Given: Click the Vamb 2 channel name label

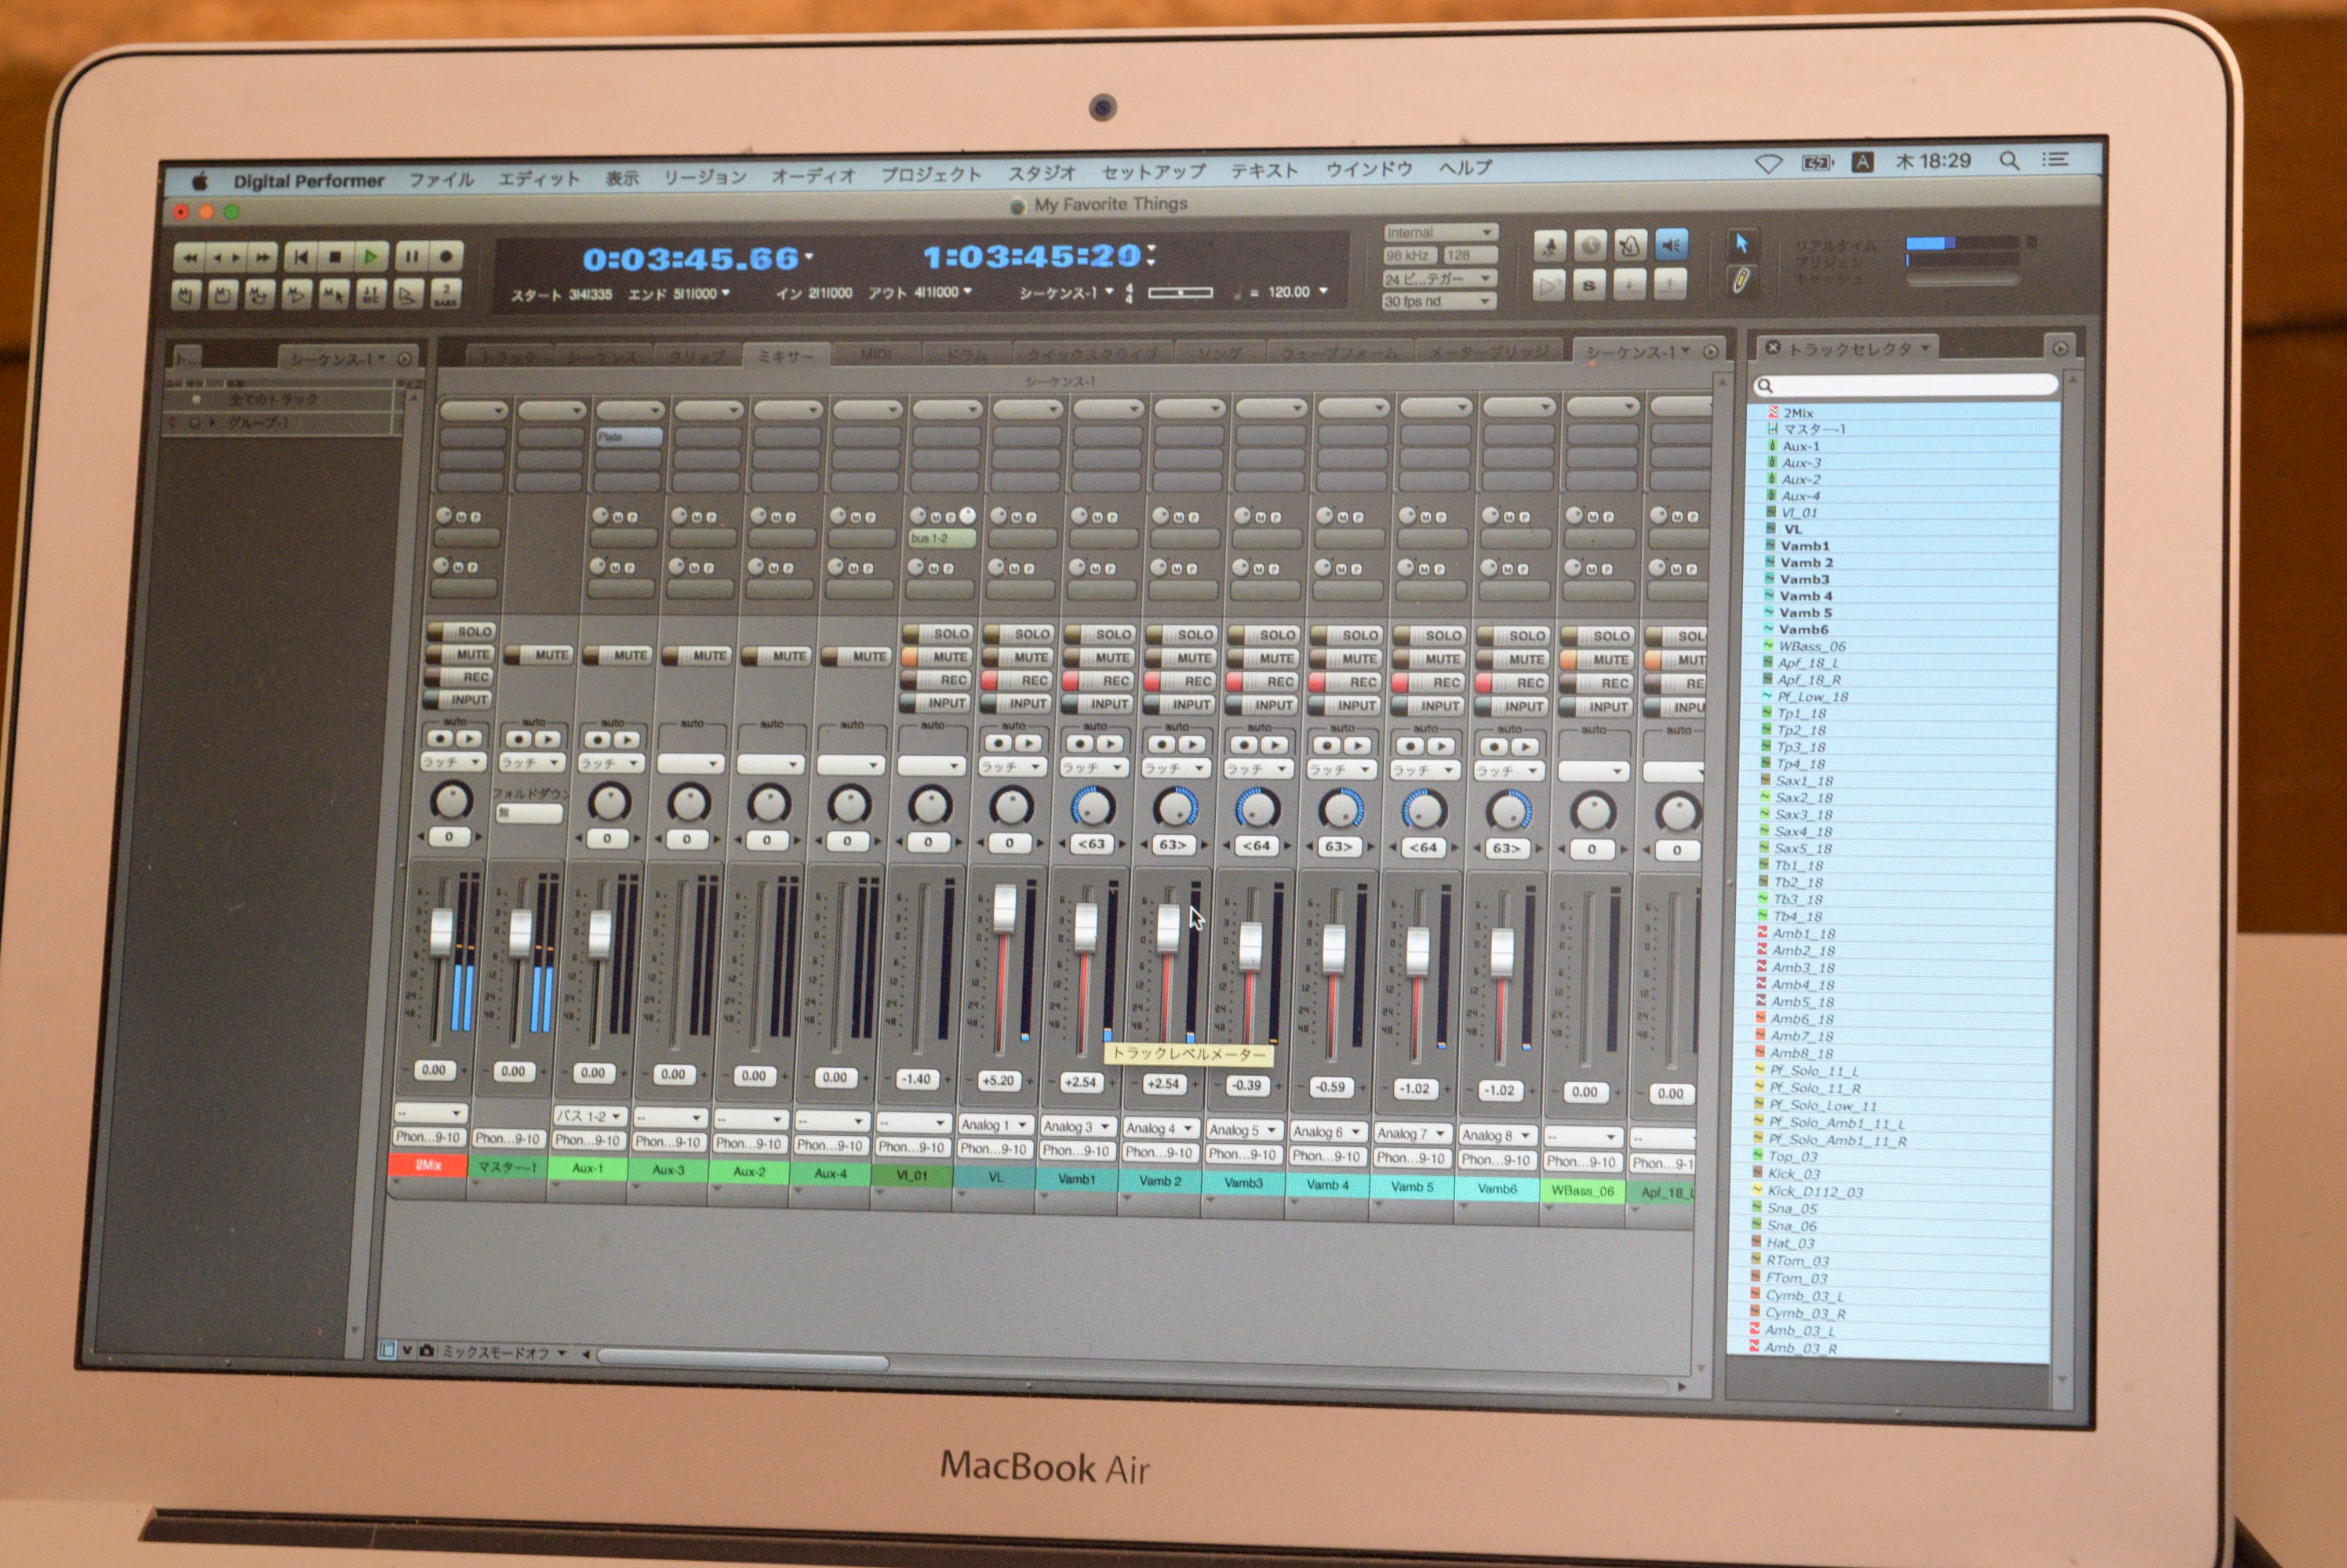Looking at the screenshot, I should click(x=1159, y=1181).
